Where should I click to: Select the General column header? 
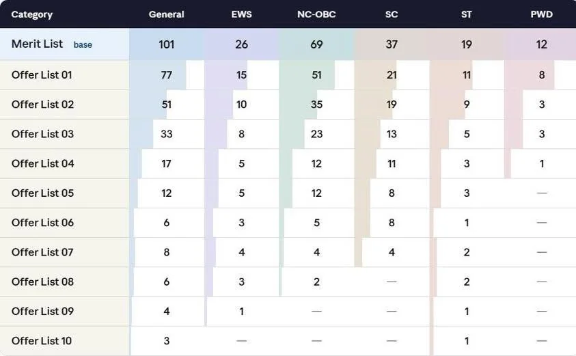(x=167, y=14)
